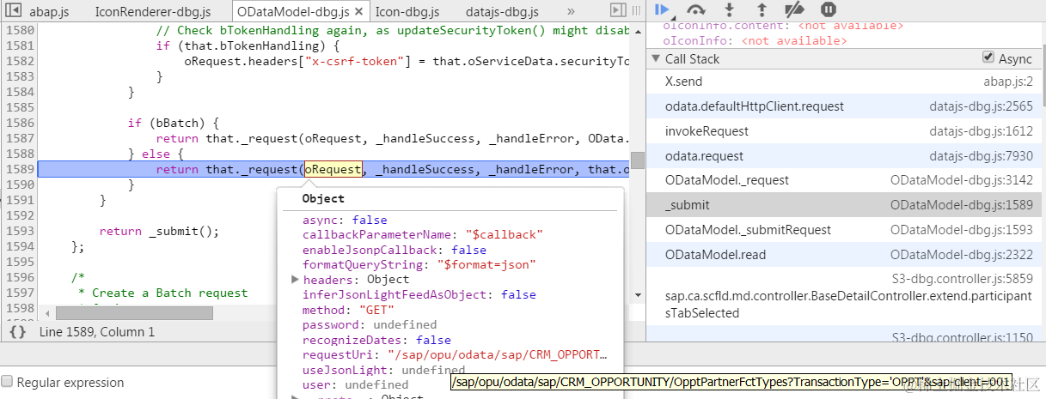Show more tabs with the overflow chevron

pos(572,12)
